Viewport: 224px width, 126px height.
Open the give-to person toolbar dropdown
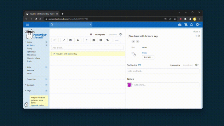tap(78, 40)
